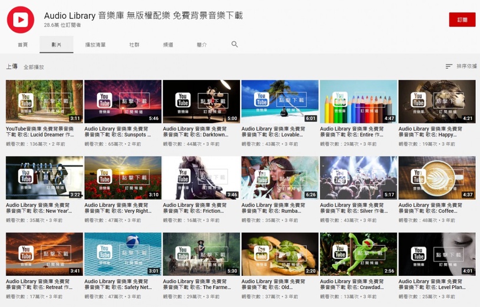Open the Old sandwich thumbnail video

pyautogui.click(x=280, y=254)
